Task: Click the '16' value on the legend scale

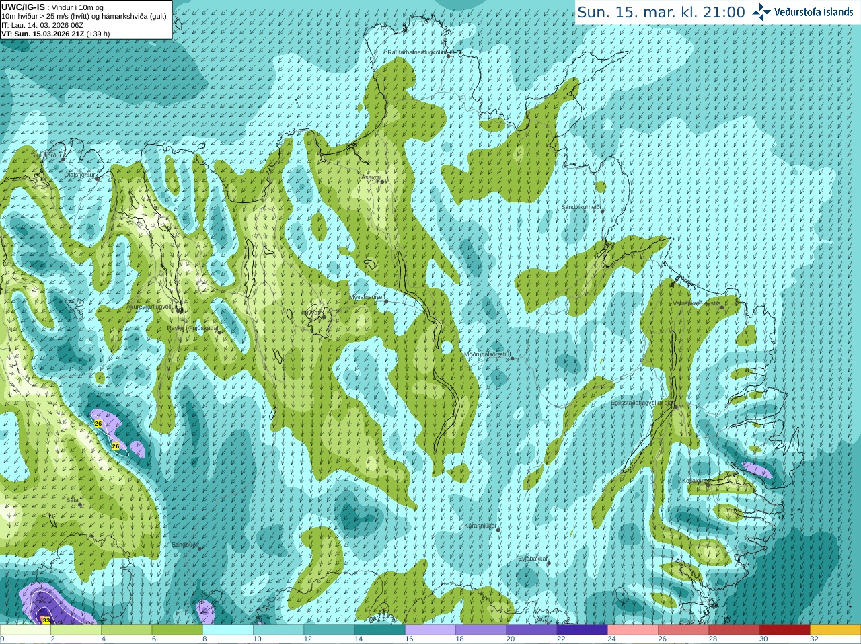Action: click(409, 639)
